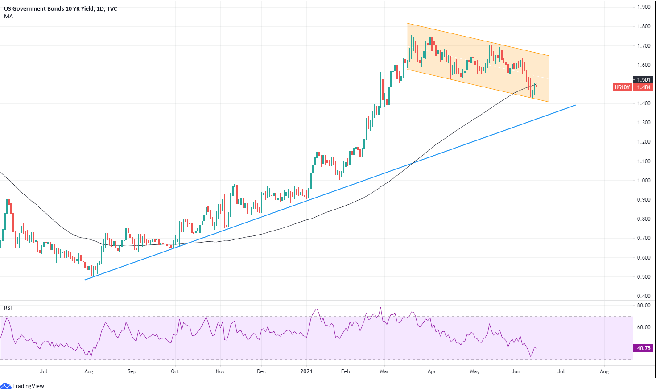Click the MA indicator label
This screenshot has width=656, height=392.
coord(8,17)
